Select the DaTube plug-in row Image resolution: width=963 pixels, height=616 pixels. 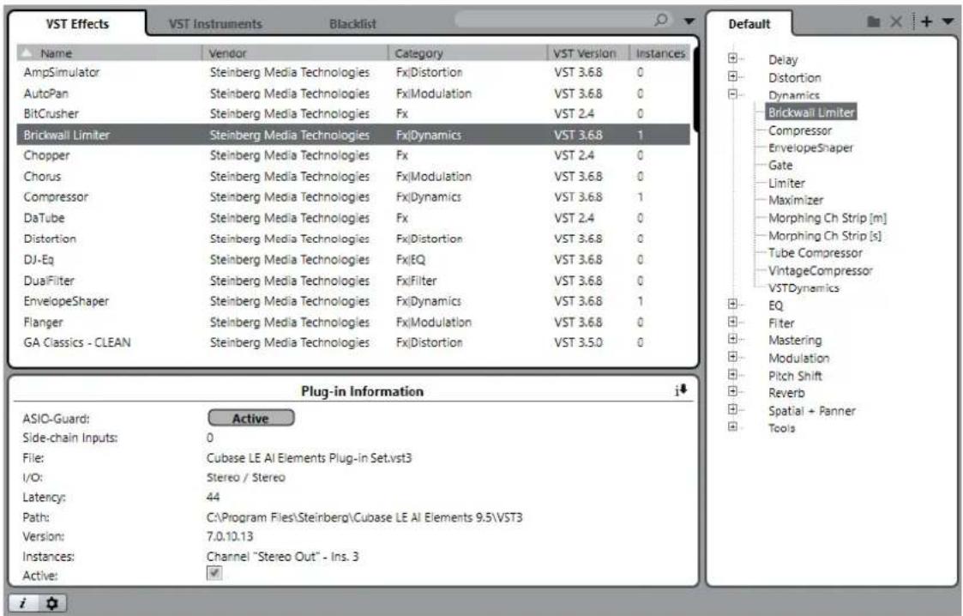(x=353, y=218)
